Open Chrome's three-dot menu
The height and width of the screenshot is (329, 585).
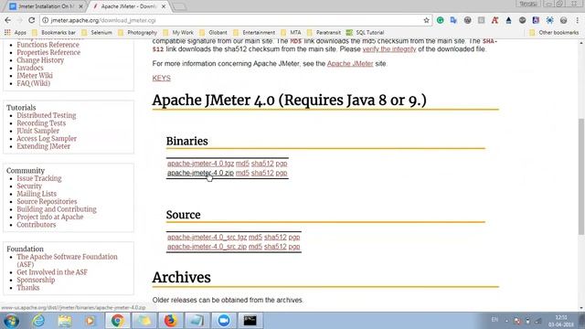click(577, 20)
